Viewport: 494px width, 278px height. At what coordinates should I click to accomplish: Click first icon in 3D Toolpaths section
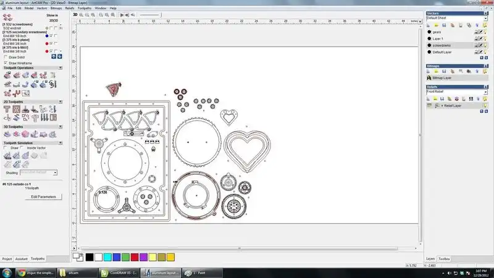coord(7,133)
